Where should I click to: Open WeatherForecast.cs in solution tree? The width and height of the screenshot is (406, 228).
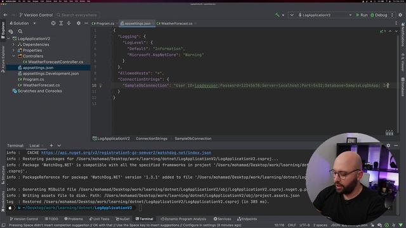point(39,85)
